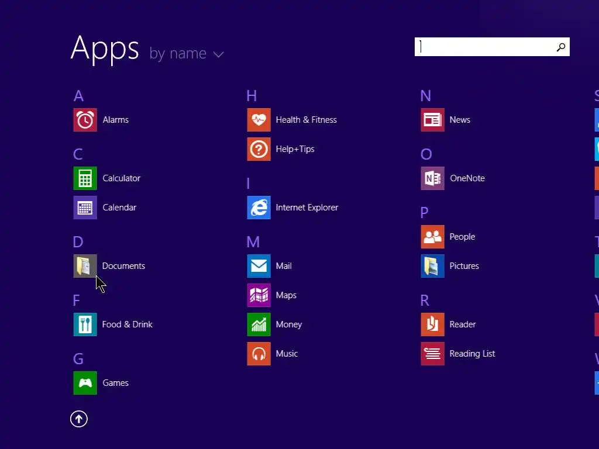
Task: Click the 'Food & Drink' label
Action: pos(127,324)
